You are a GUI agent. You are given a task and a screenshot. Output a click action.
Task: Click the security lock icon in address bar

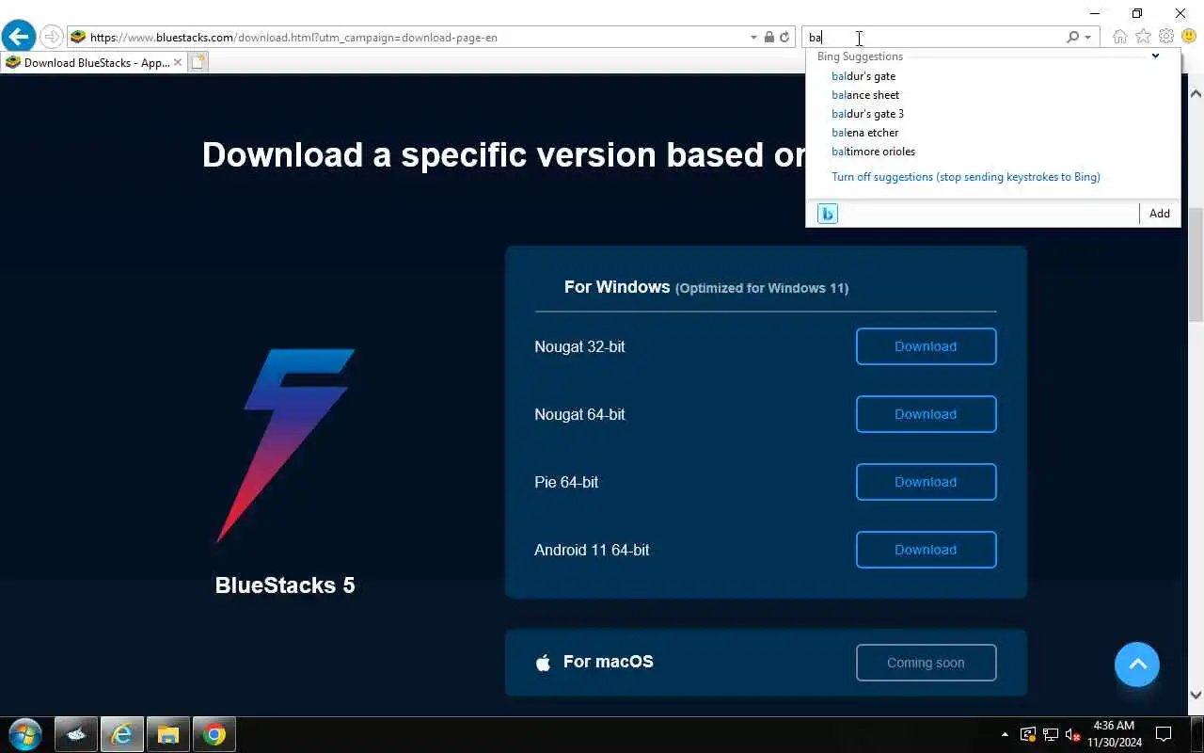tap(769, 38)
